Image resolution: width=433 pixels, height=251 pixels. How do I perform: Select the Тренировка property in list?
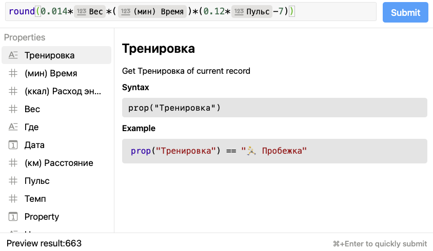(x=56, y=55)
